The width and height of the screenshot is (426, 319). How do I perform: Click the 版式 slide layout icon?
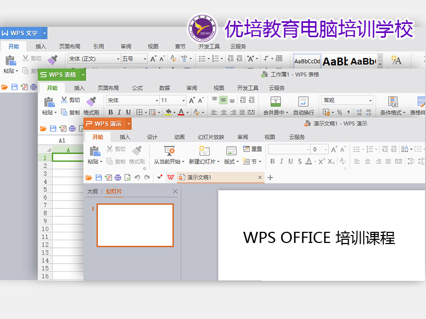(231, 152)
